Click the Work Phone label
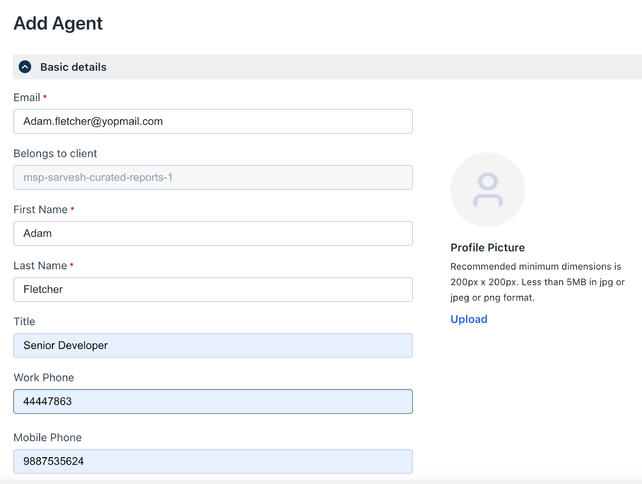 44,378
